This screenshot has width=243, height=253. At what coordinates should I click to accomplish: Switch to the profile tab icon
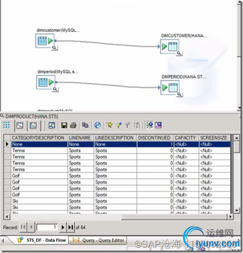20,126
